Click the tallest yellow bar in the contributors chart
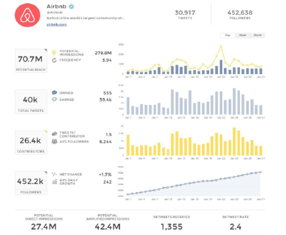 point(234,141)
